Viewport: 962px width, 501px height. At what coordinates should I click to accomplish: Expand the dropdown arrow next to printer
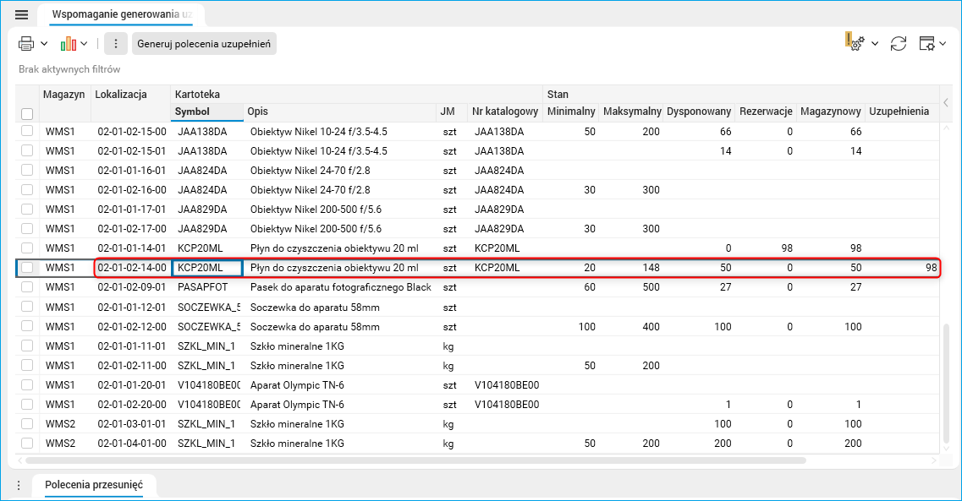tap(42, 44)
